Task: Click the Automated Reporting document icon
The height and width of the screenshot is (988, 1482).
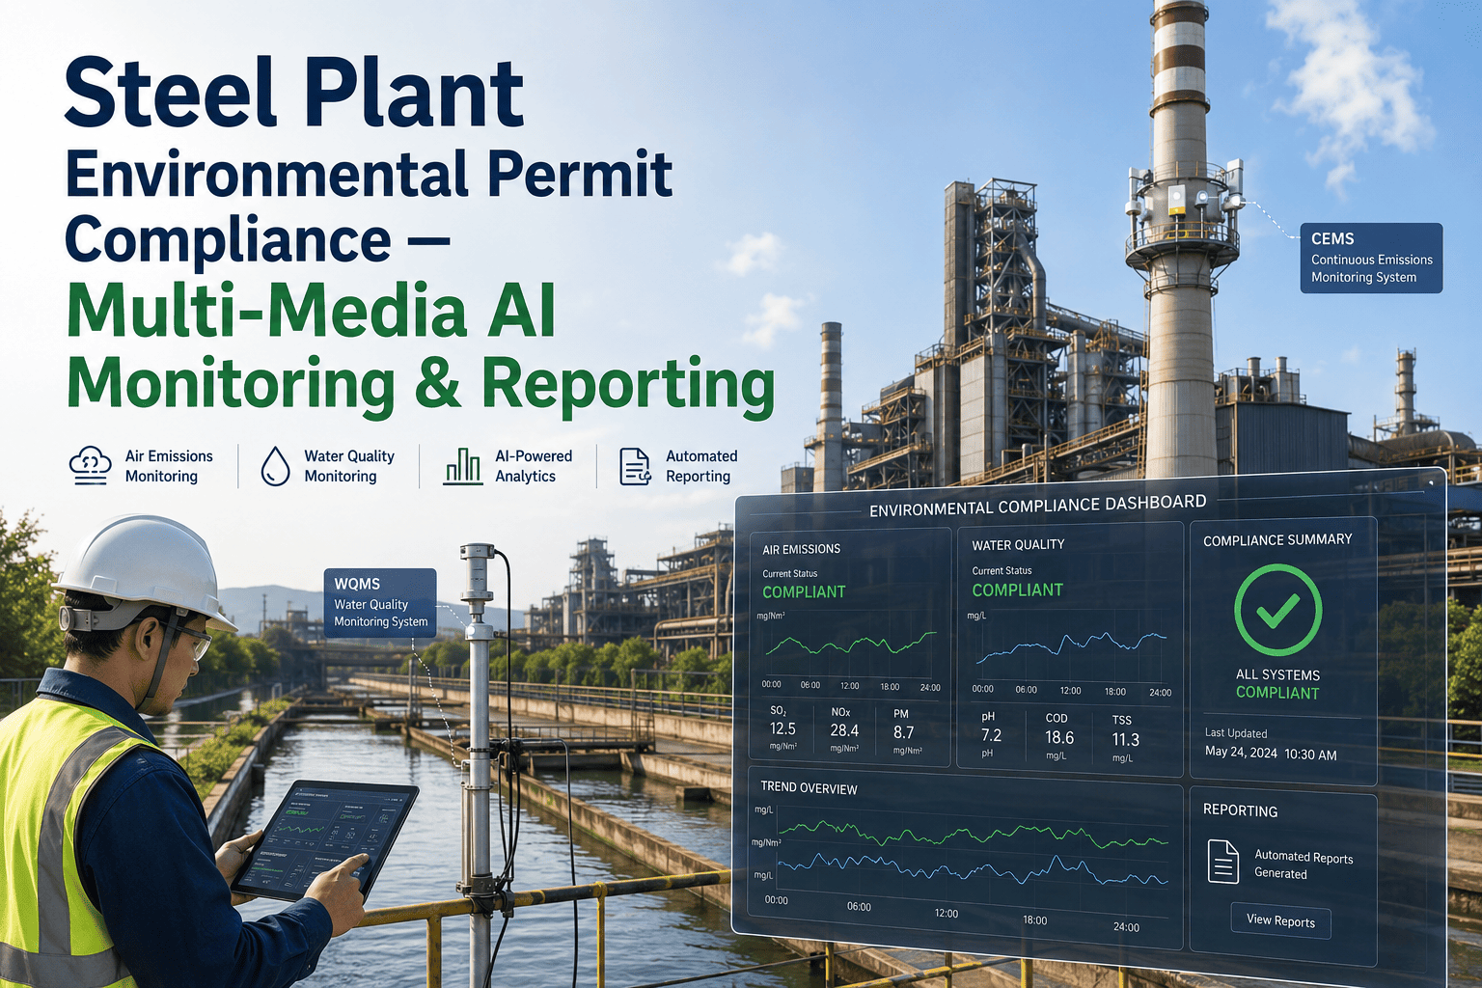Action: (x=635, y=466)
